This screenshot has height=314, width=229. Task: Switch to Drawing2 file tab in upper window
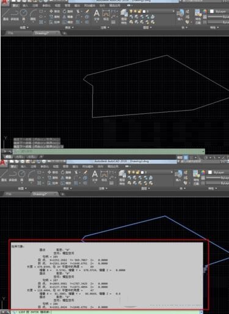pos(46,33)
